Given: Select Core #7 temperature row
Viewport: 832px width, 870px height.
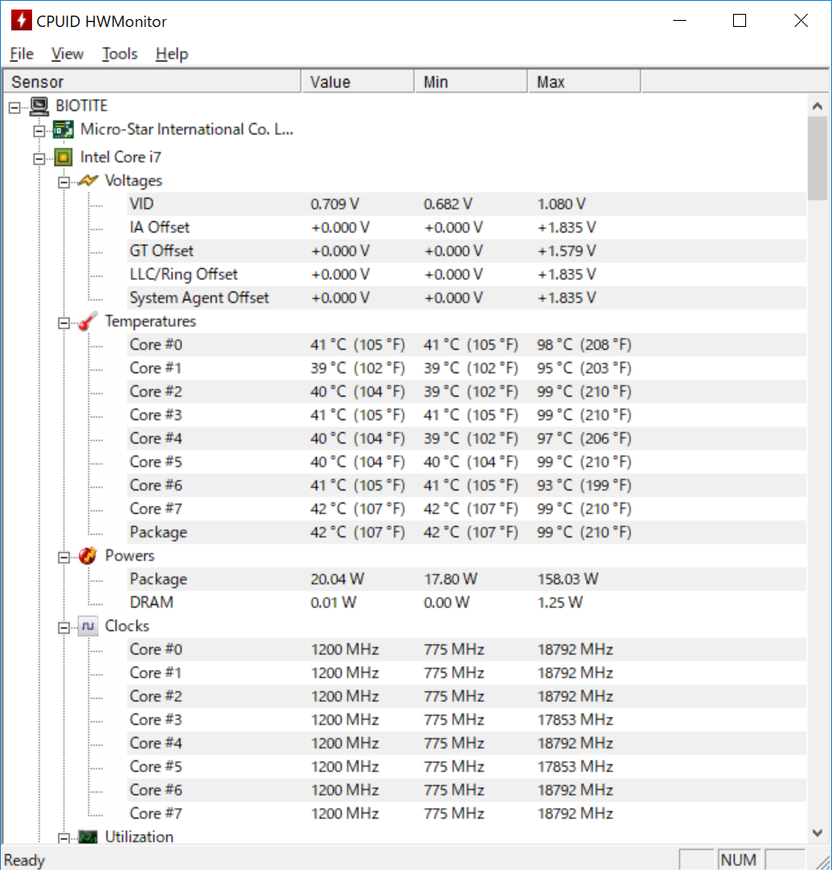Looking at the screenshot, I should (466, 509).
